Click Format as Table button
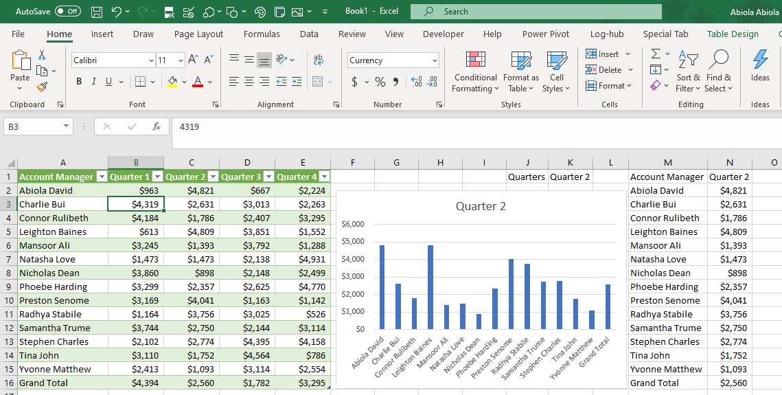 (521, 71)
